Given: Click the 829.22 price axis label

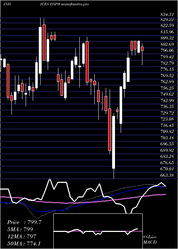Looking at the screenshot, I should point(167,20).
